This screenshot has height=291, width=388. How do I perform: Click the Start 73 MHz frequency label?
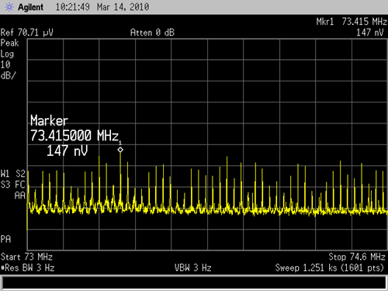[26, 257]
